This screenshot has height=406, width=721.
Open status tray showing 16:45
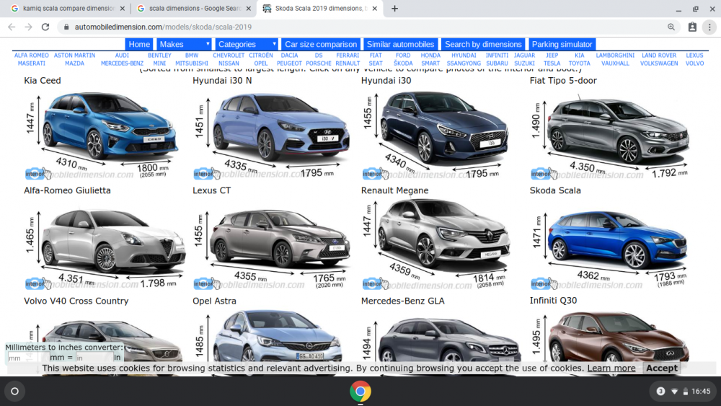[x=683, y=392]
